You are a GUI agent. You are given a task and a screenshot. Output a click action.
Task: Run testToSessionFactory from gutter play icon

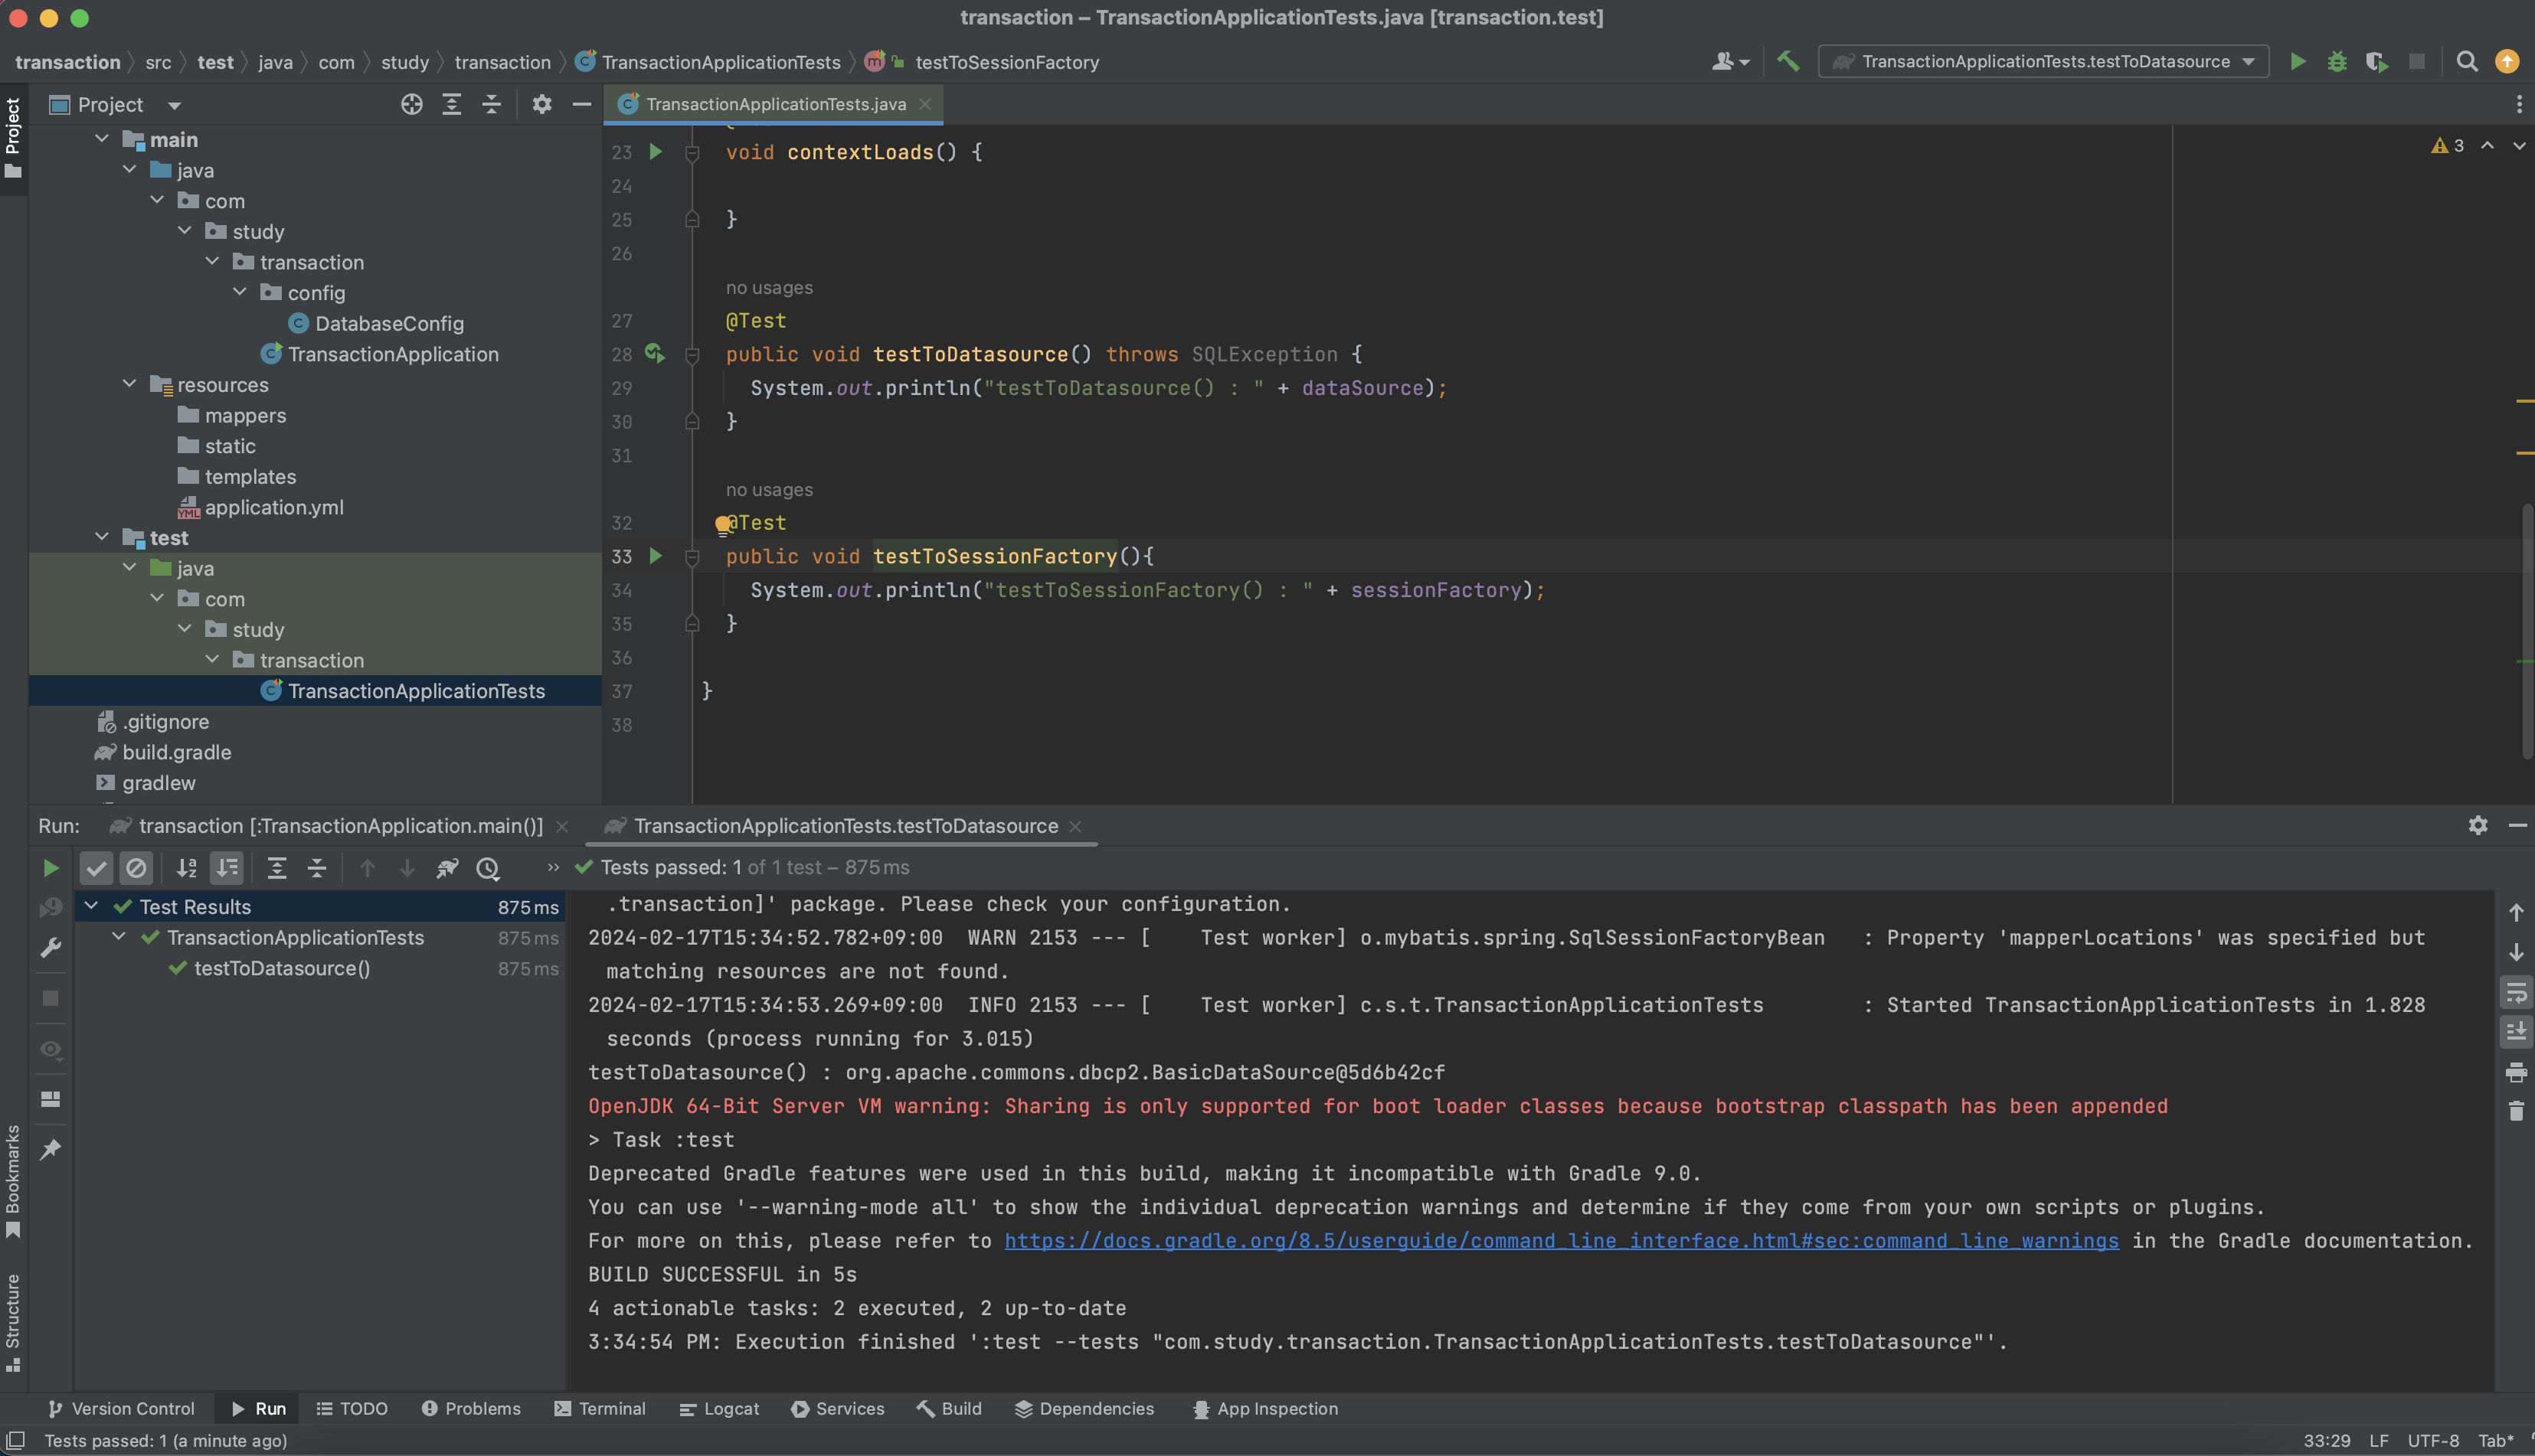tap(656, 555)
